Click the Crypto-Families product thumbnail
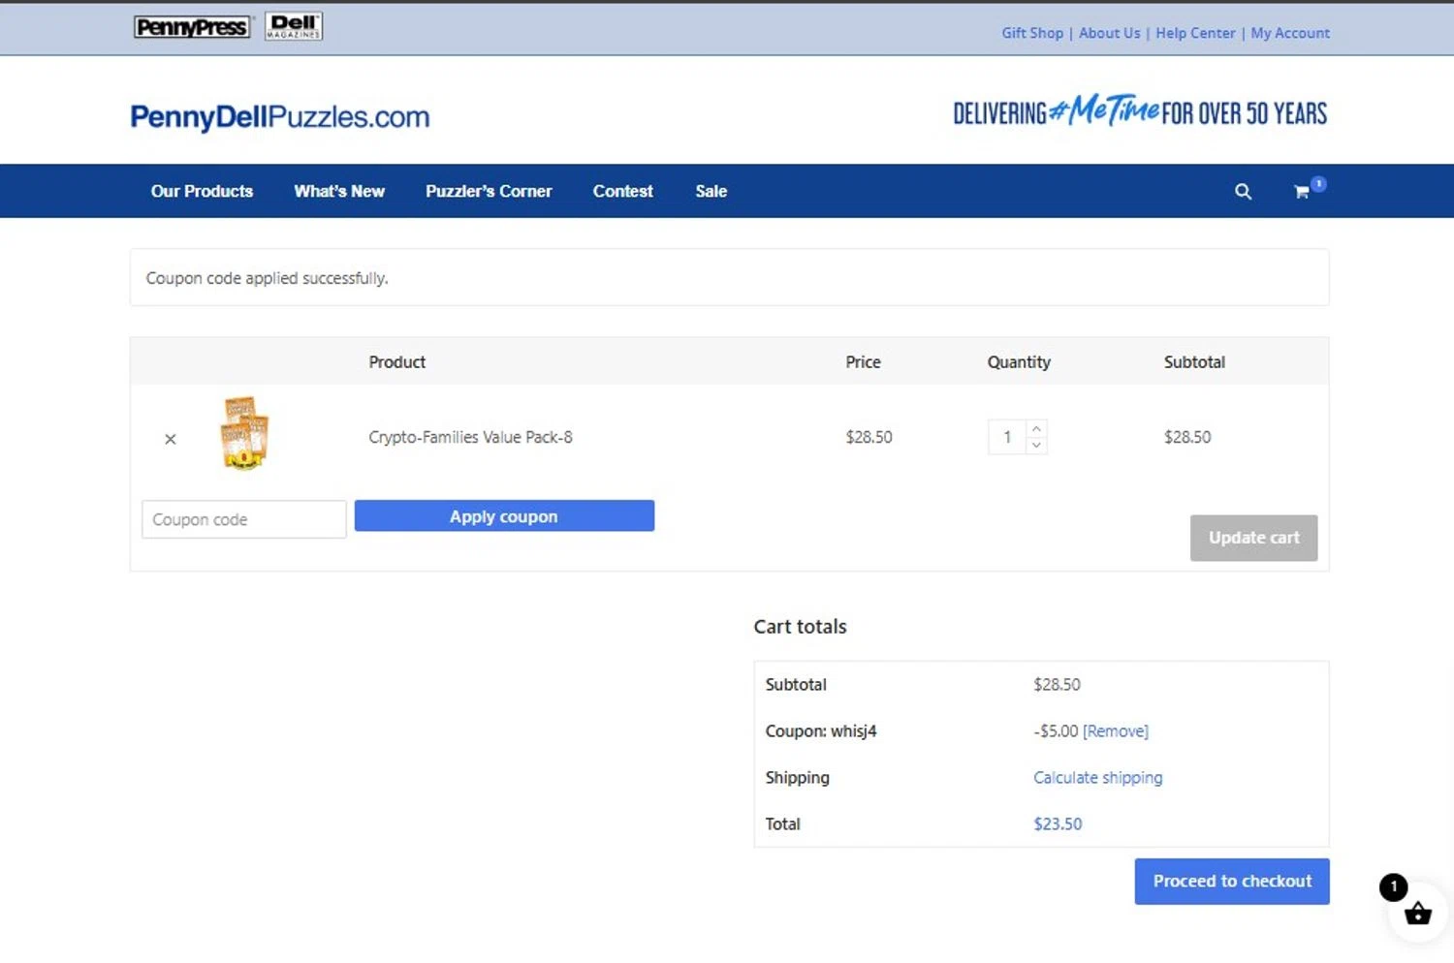Viewport: 1454px width, 963px height. pyautogui.click(x=244, y=433)
